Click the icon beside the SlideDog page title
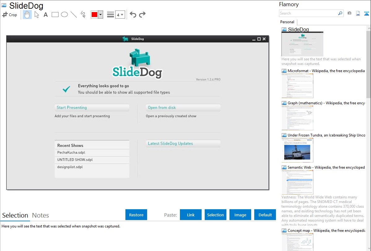This screenshot has height=251, width=371. point(4,5)
